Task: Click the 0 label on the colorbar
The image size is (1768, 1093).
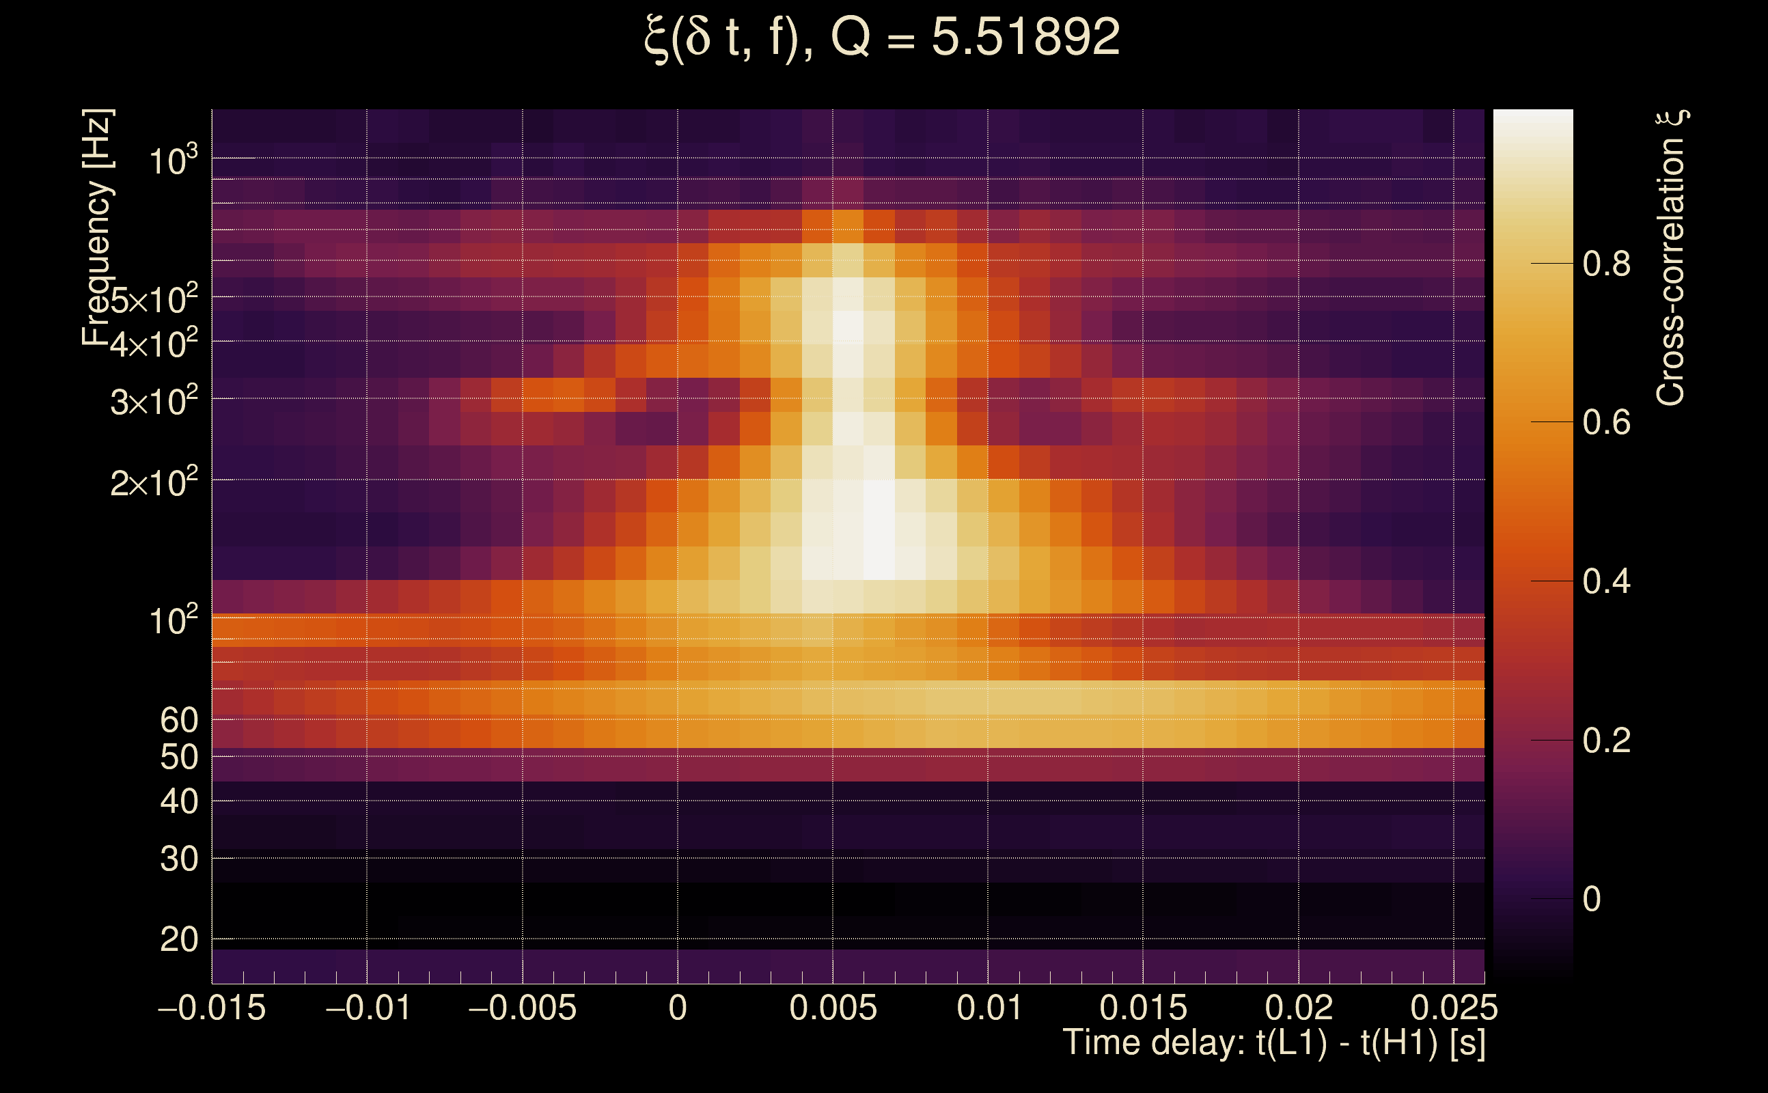Action: (x=1592, y=899)
